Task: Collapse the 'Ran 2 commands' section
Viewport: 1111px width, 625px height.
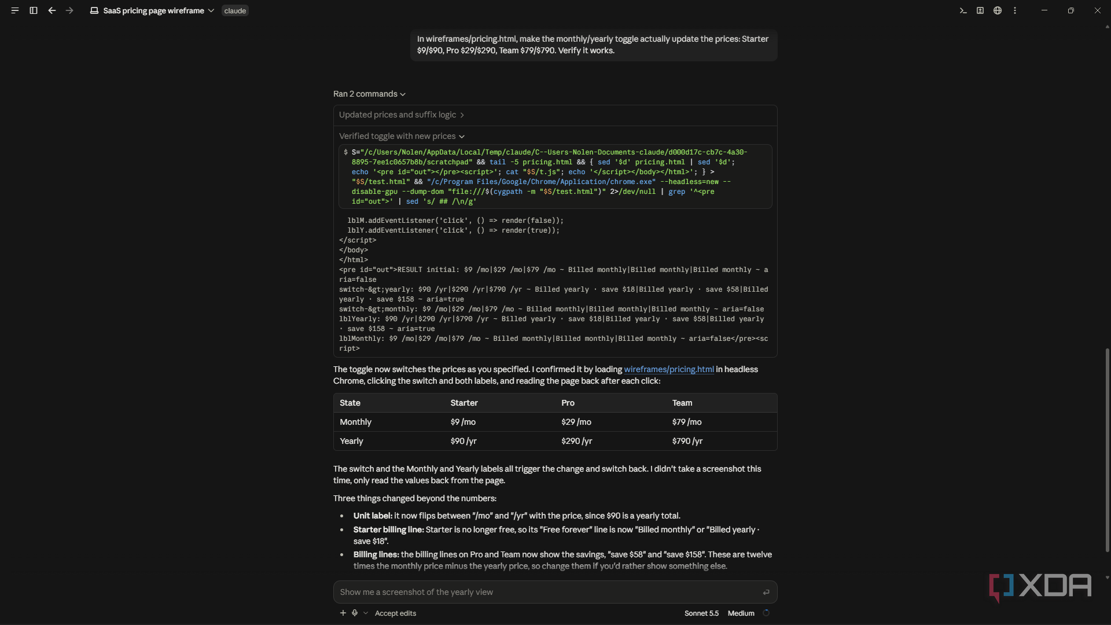Action: pos(369,94)
